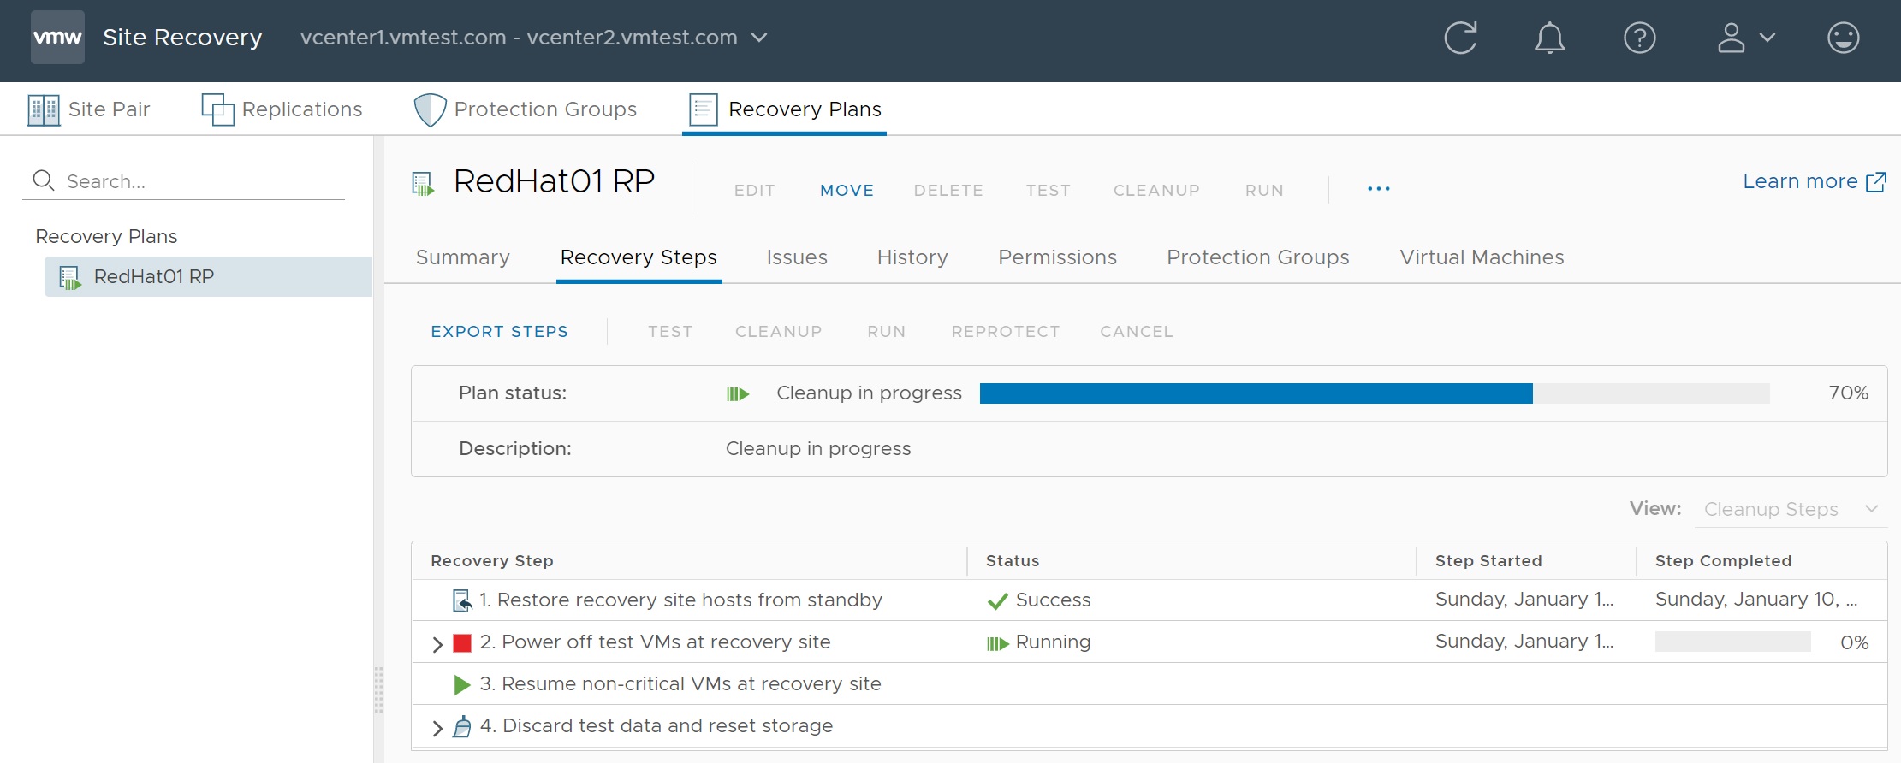The image size is (1901, 763).
Task: Click the Move button
Action: pos(847,191)
